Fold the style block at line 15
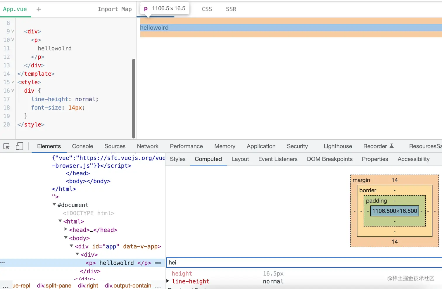Screen dimensions: 442x289 (x=13, y=82)
